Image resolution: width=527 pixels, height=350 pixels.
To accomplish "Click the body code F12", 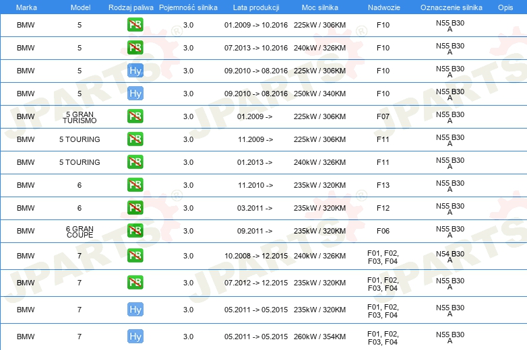I will (x=383, y=208).
